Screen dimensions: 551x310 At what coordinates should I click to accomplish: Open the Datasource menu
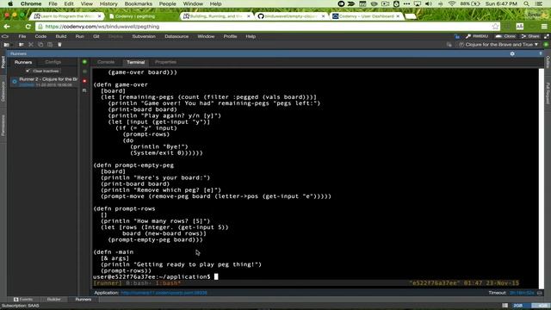176,36
